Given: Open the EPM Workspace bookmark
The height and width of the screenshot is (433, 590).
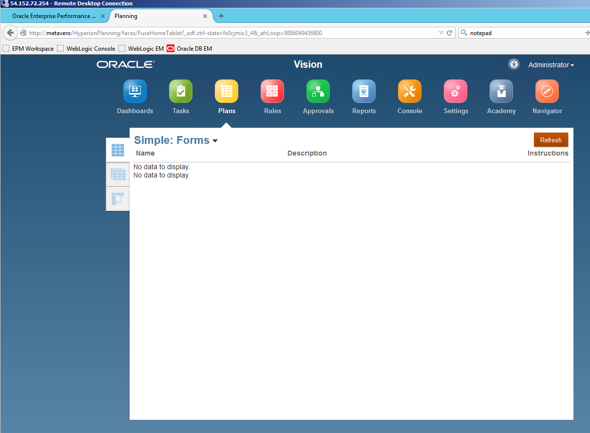Looking at the screenshot, I should [28, 48].
